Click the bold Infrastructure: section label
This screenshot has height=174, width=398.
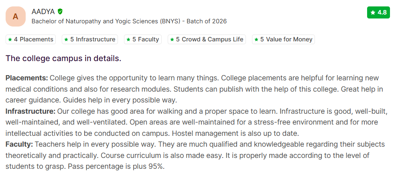point(30,111)
